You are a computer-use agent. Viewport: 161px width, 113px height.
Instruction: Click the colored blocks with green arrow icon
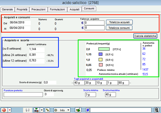coord(37,110)
